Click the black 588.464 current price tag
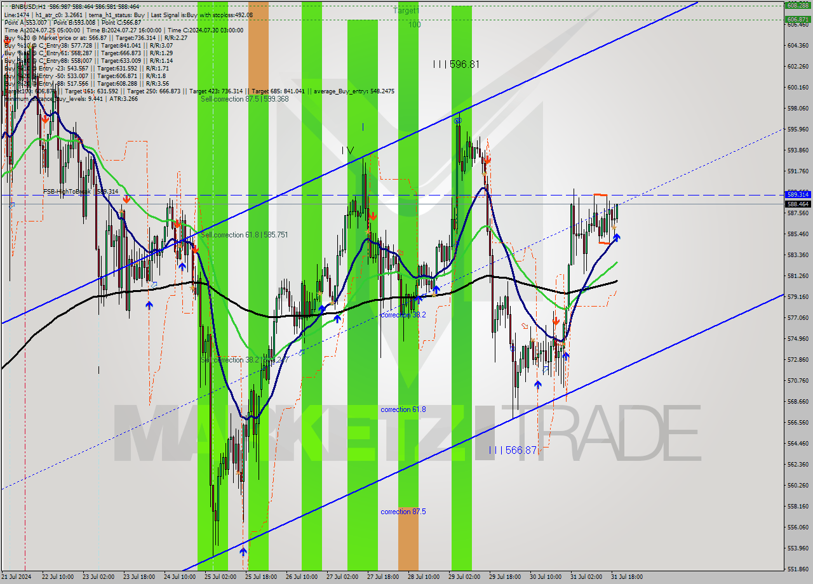This screenshot has height=584, width=813. point(797,204)
